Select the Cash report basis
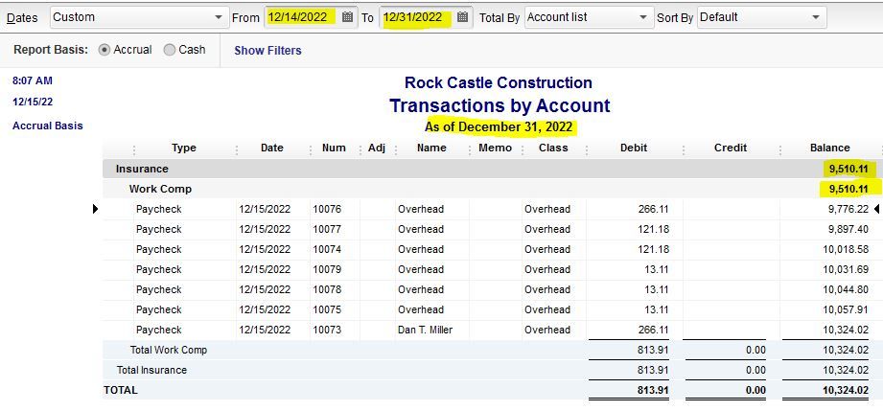 click(x=170, y=50)
